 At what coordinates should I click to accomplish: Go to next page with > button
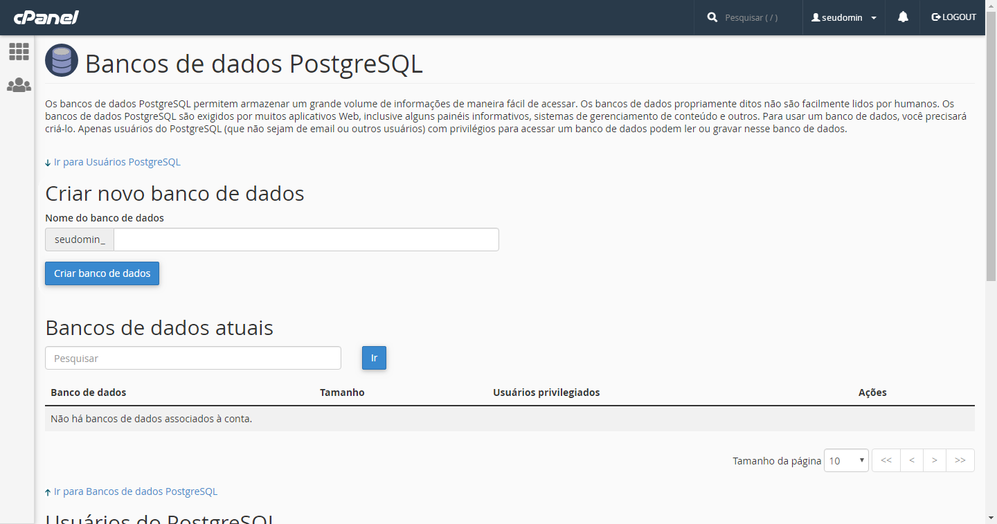point(935,460)
